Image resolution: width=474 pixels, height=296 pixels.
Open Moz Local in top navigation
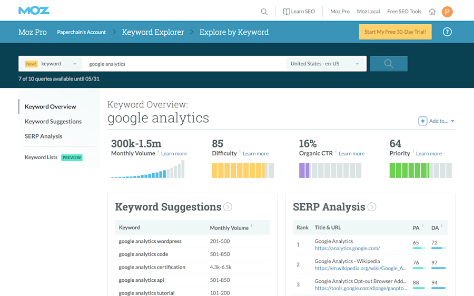tap(368, 12)
